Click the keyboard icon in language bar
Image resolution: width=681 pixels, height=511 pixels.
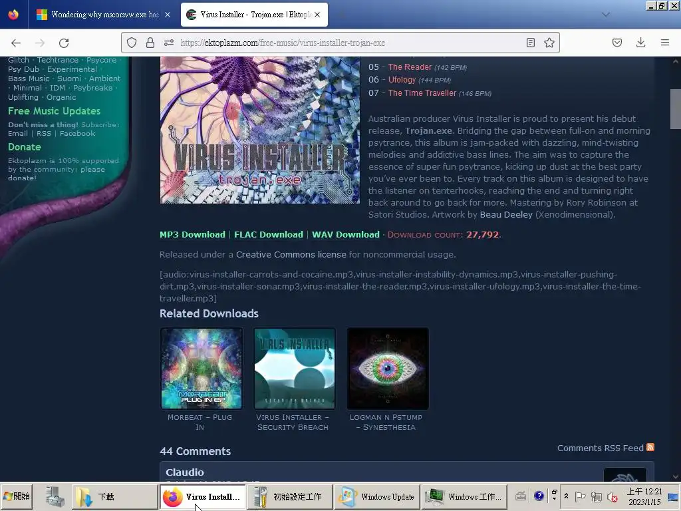[521, 496]
